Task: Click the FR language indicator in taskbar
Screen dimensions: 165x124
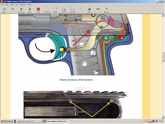Action: pyautogui.click(x=15, y=121)
